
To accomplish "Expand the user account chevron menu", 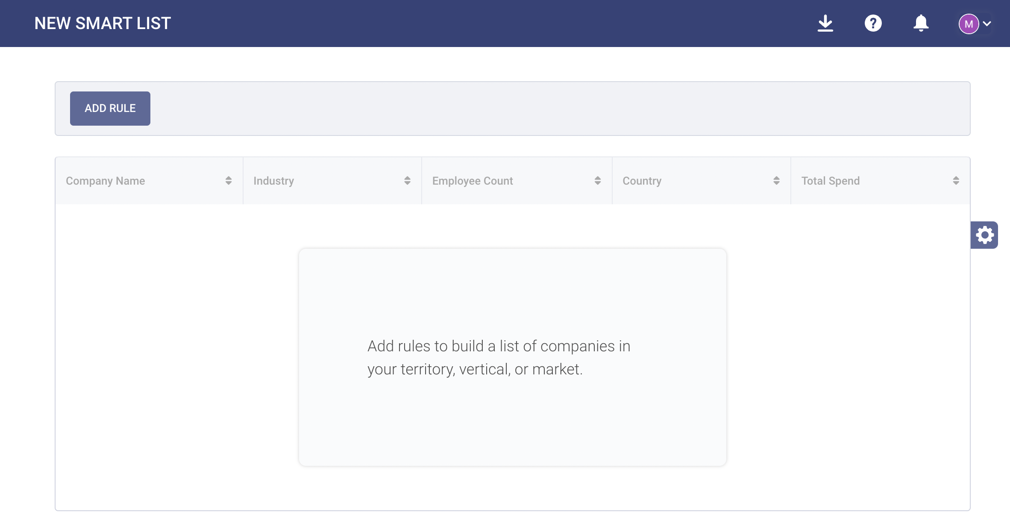I will [x=987, y=24].
